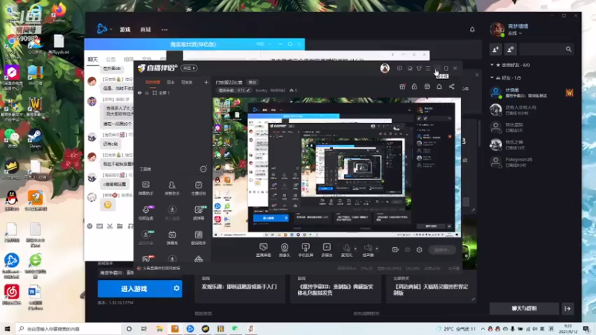The height and width of the screenshot is (335, 596).
Task: Collapse the 收藏好友 0/0 group
Action: 492,65
